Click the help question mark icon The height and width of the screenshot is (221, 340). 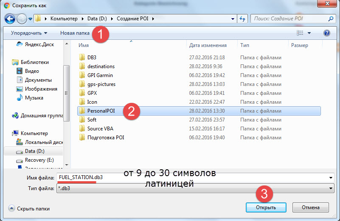[x=326, y=33]
